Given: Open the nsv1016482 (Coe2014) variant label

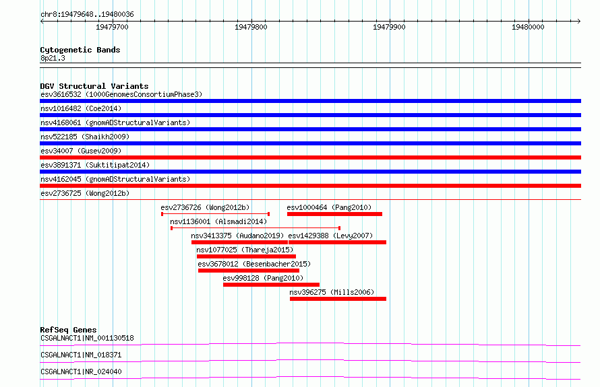Looking at the screenshot, I should (81, 108).
